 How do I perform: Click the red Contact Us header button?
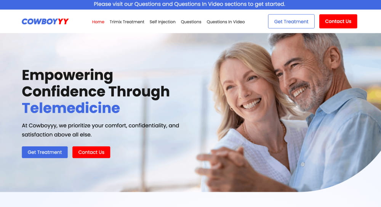[x=338, y=21]
